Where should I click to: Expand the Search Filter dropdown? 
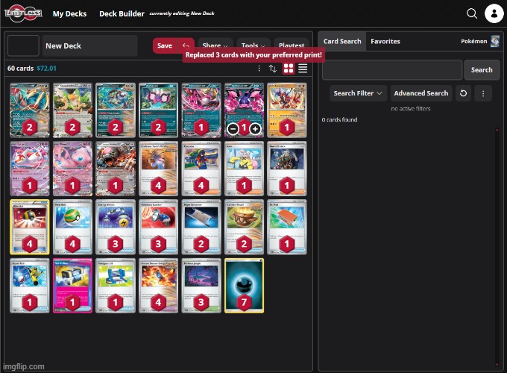tap(359, 93)
